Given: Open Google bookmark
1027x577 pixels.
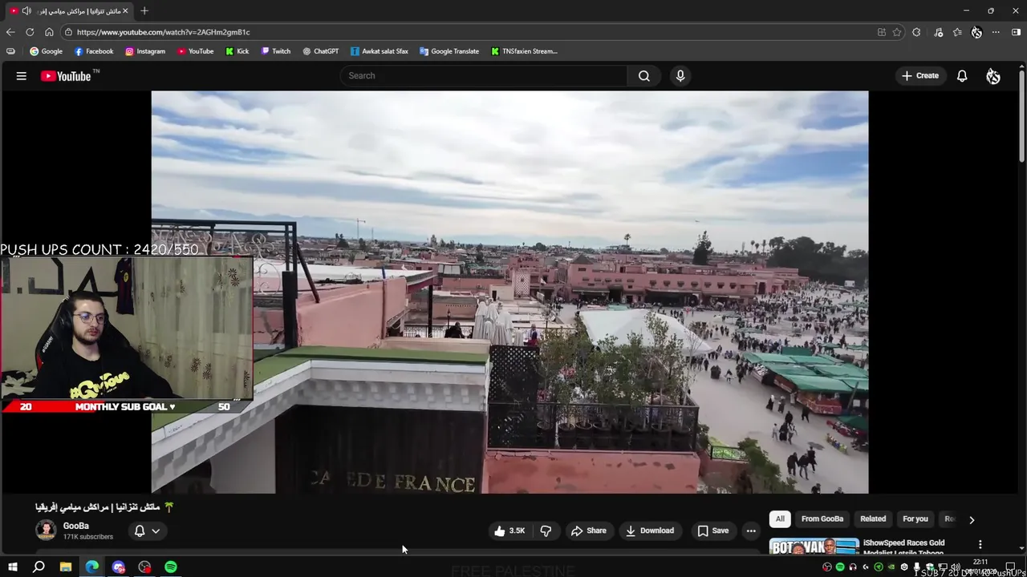Looking at the screenshot, I should pos(46,51).
